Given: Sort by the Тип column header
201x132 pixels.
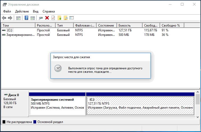Looking at the screenshot, I should tap(65, 25).
